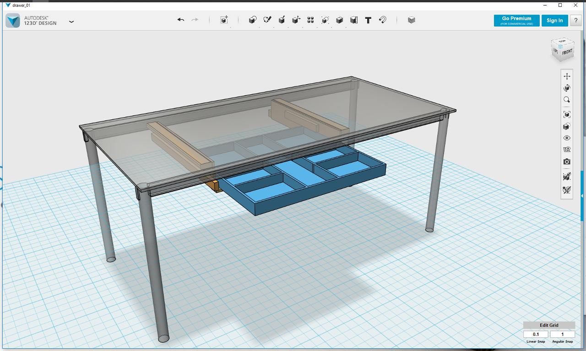
Task: Take a screenshot with the camera icon
Action: click(x=567, y=162)
